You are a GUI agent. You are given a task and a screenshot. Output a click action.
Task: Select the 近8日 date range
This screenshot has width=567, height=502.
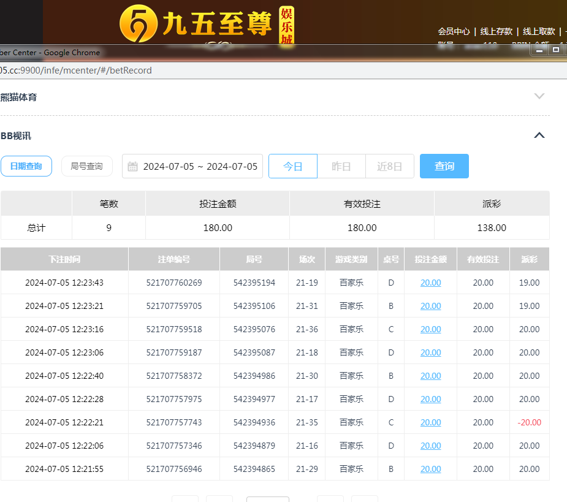pos(390,166)
